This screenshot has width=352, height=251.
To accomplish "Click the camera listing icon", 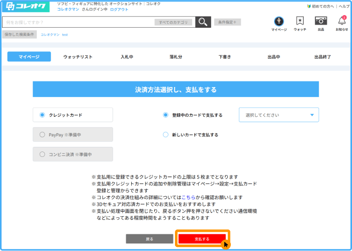I will tap(321, 21).
